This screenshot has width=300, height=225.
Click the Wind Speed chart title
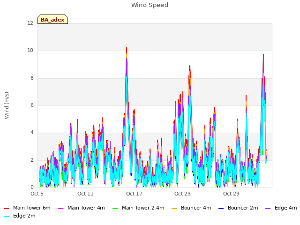150,5
